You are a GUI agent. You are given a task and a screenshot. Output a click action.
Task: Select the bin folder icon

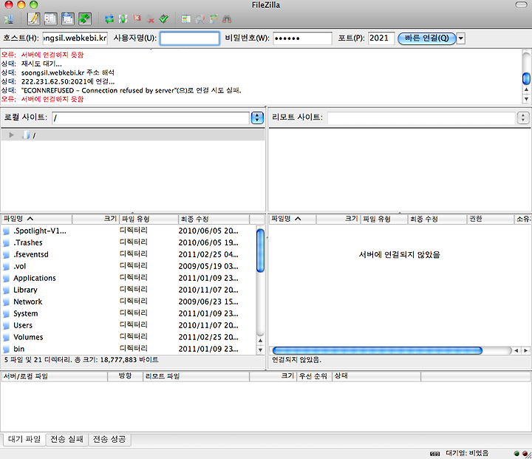pyautogui.click(x=6, y=350)
